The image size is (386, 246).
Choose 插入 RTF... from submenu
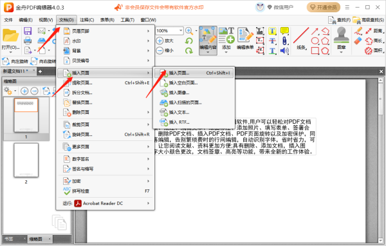click(194, 122)
